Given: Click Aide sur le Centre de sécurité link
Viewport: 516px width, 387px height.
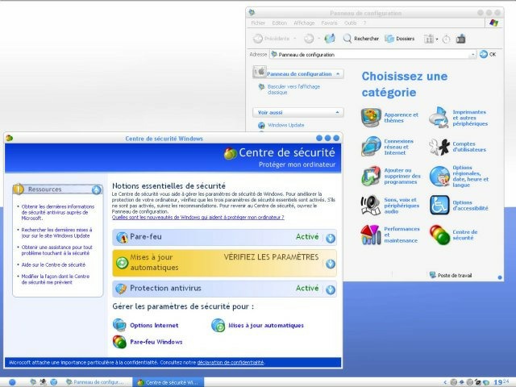Looking at the screenshot, I should pyautogui.click(x=53, y=265).
